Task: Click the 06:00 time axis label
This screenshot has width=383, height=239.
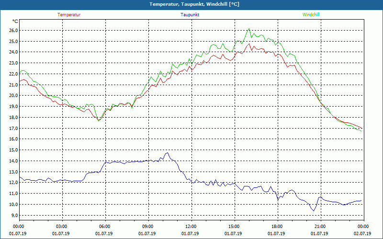Action: click(105, 227)
